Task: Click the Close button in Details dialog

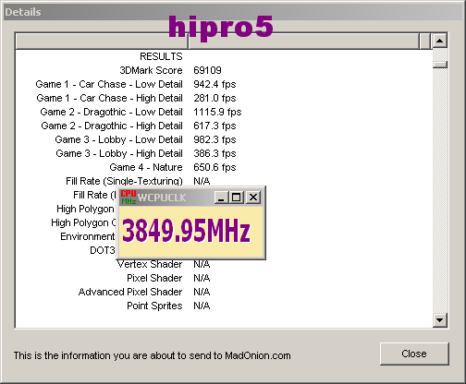Action: 414,354
